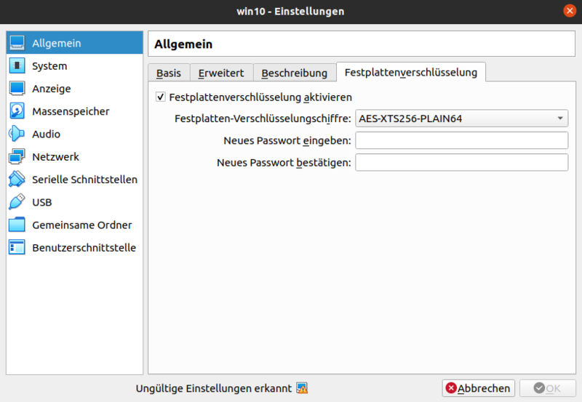Click the Audio speaker icon

tap(17, 134)
